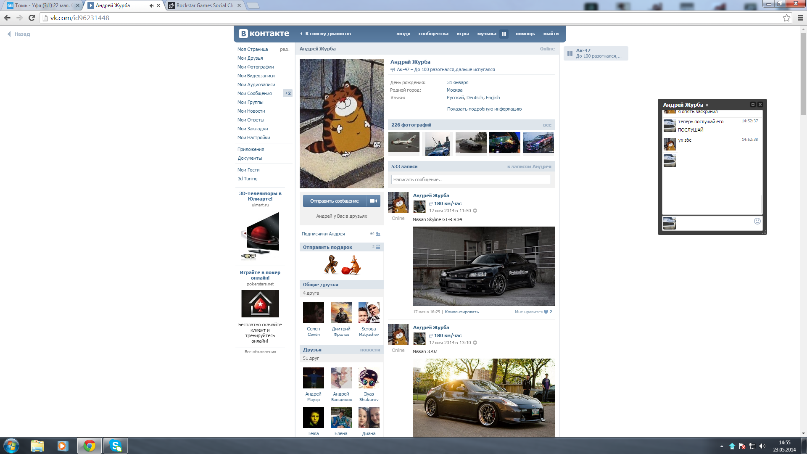This screenshot has width=807, height=454.
Task: Click Написать сообщение wall input field
Action: coord(471,179)
